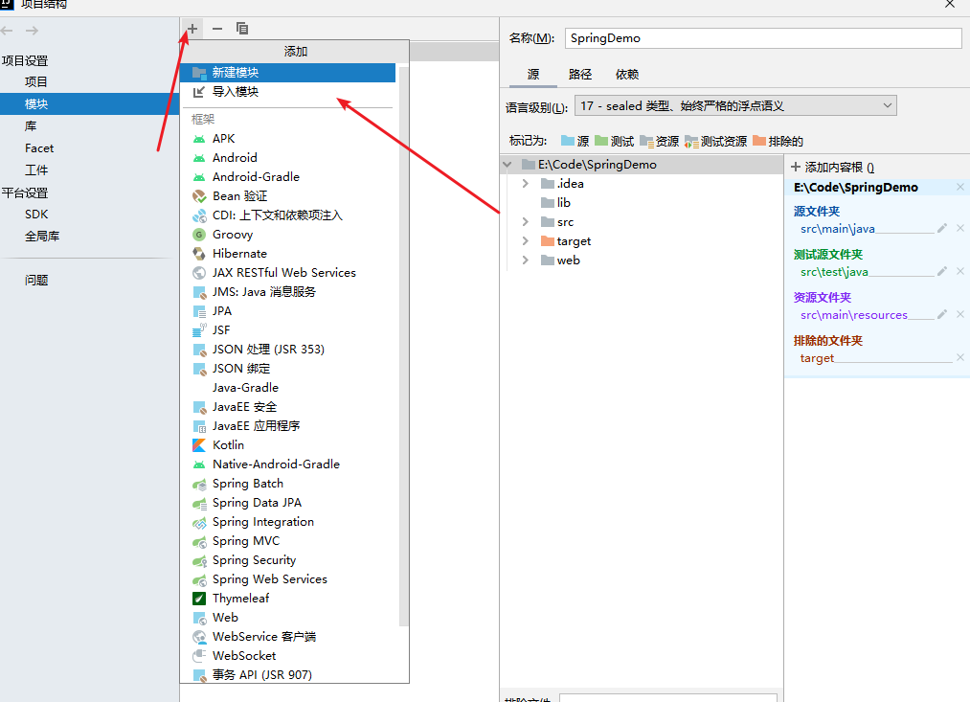Open SDK under platform settings

35,215
